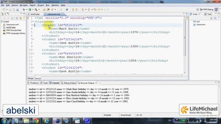
Task: Click the Previous Annotation toolbar icon
Action: (x=89, y=10)
